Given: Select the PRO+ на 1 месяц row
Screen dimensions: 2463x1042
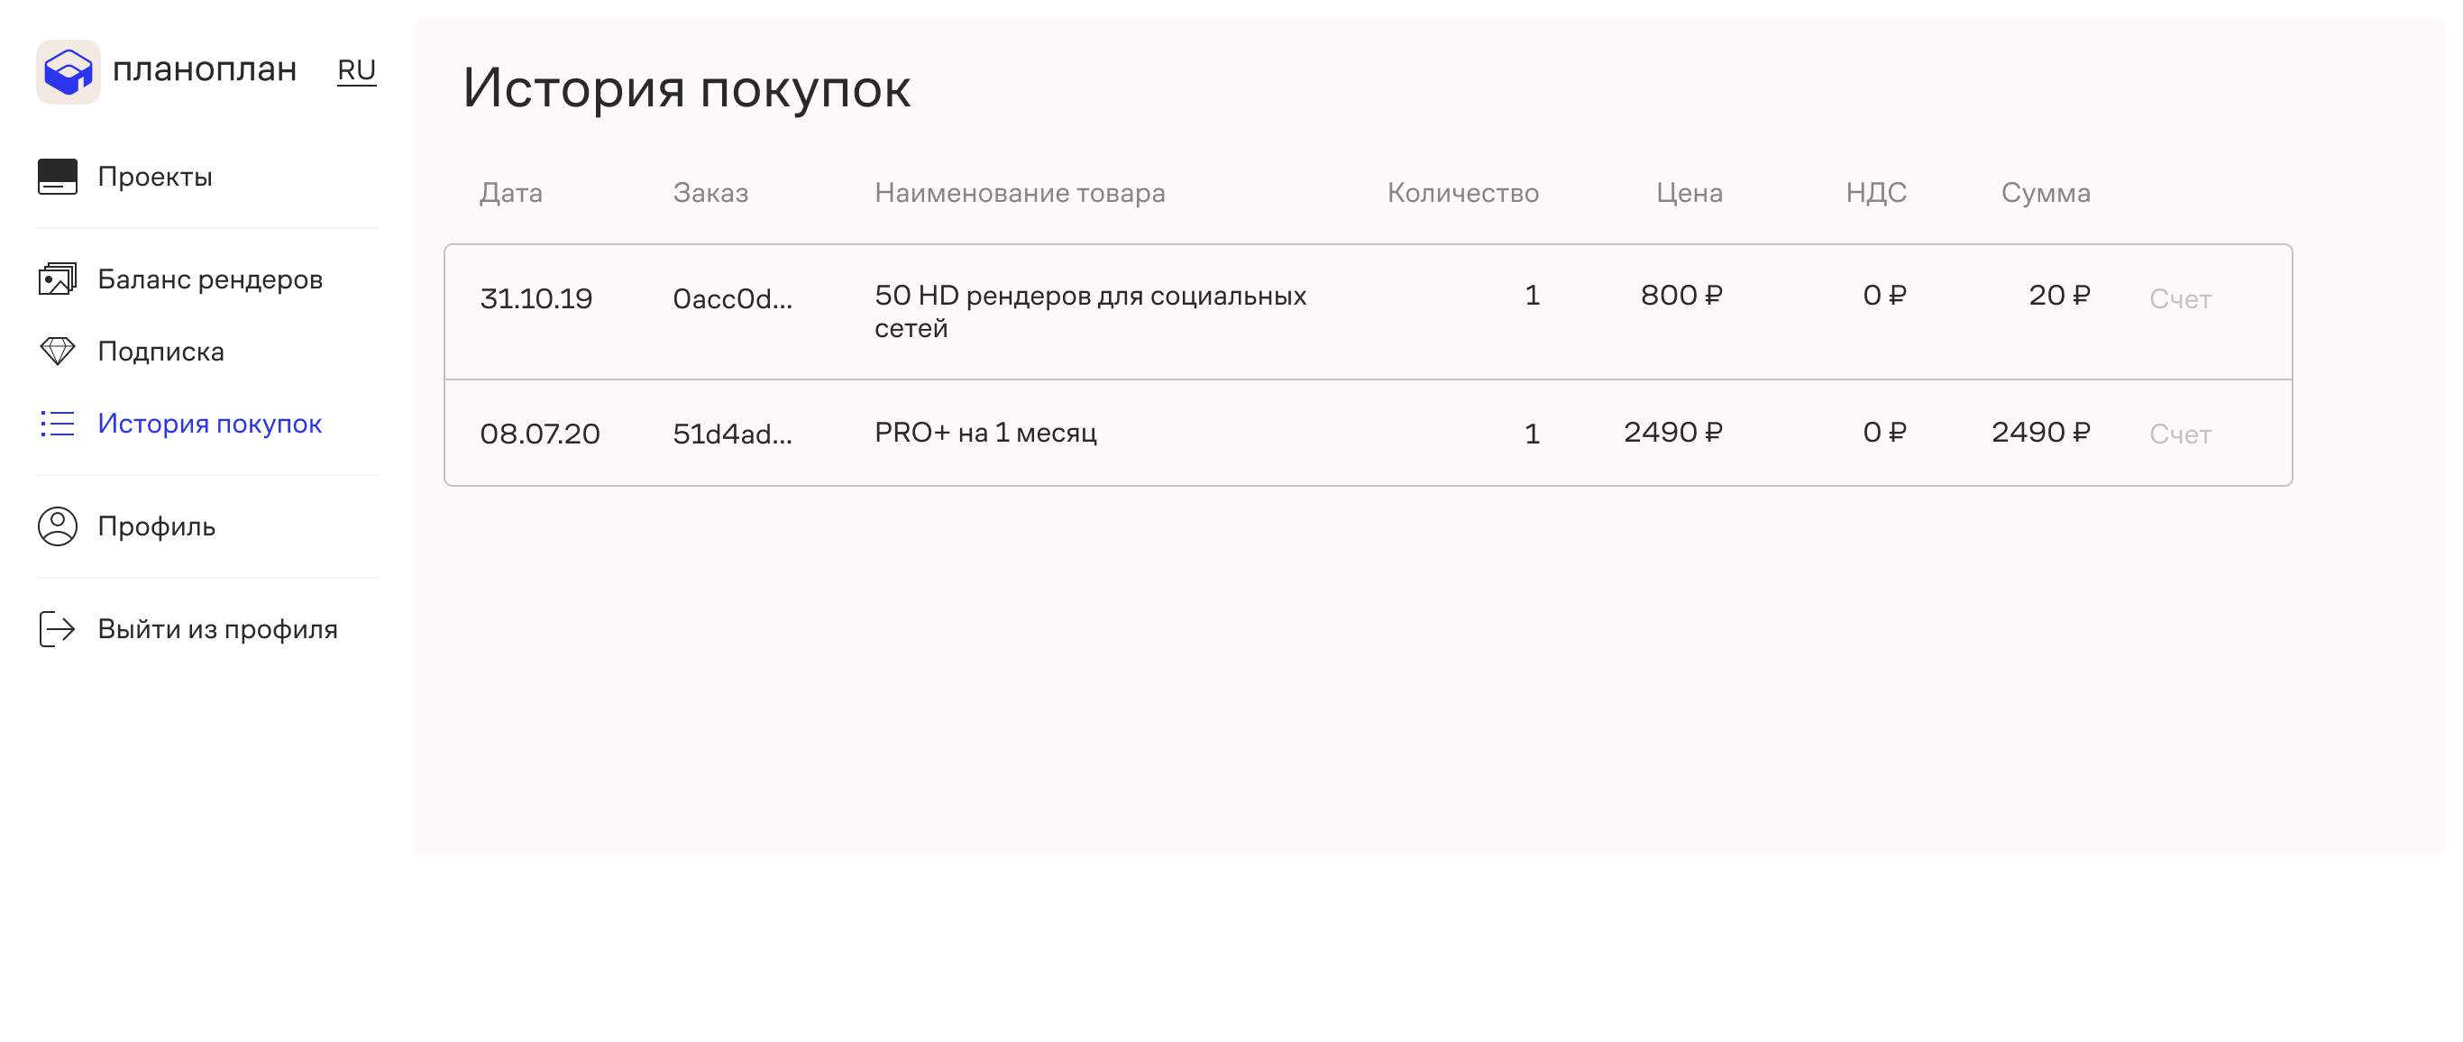Looking at the screenshot, I should pos(984,433).
